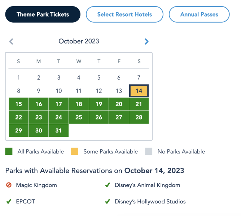This screenshot has width=241, height=216.
Task: Switch to the Annual Passes tab
Action: click(199, 14)
